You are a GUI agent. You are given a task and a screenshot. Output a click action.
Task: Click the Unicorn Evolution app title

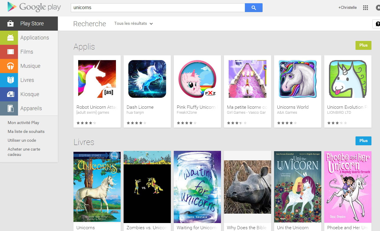point(347,107)
